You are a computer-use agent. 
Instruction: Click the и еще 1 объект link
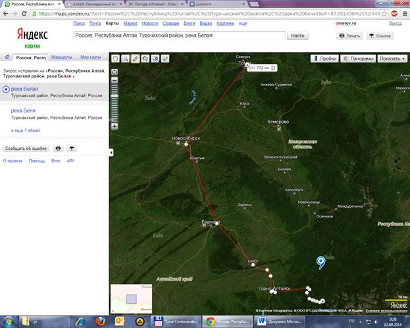point(26,130)
